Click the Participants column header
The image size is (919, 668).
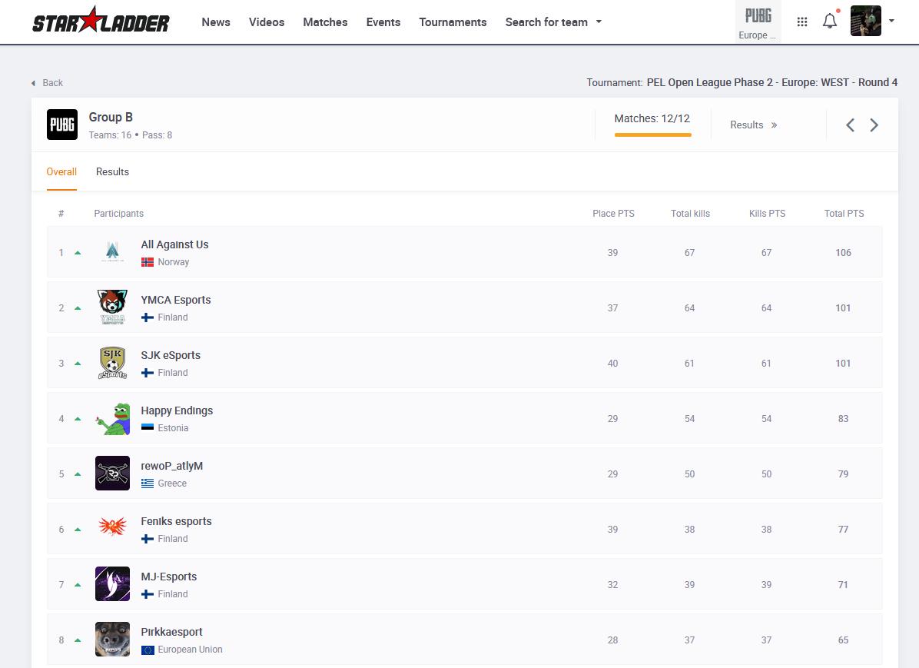click(x=118, y=214)
